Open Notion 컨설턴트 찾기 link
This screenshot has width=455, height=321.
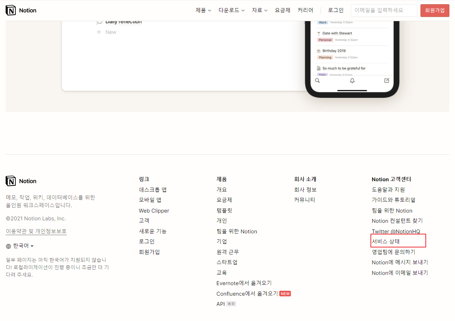click(x=397, y=221)
